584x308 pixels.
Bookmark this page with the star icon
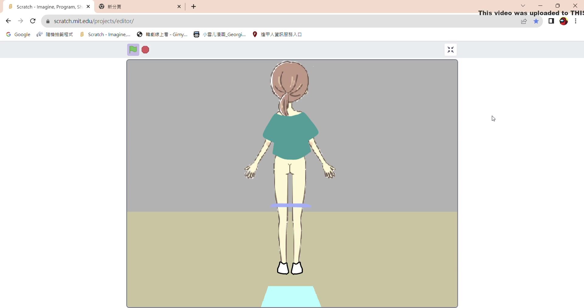[536, 21]
